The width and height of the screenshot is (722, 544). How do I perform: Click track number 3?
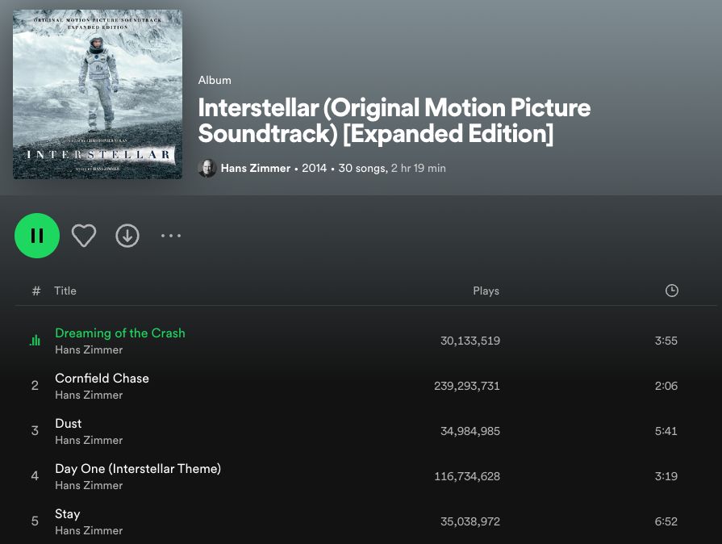pyautogui.click(x=35, y=431)
